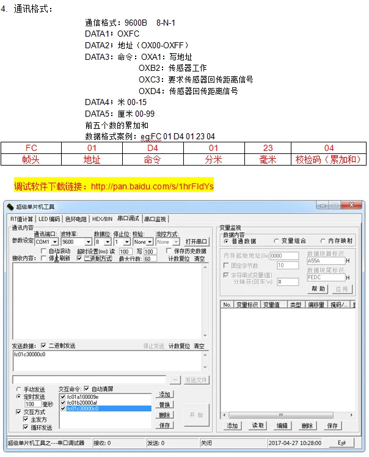The height and width of the screenshot is (457, 369).
Task: Select the 变量组合 radio button
Action: point(276,241)
